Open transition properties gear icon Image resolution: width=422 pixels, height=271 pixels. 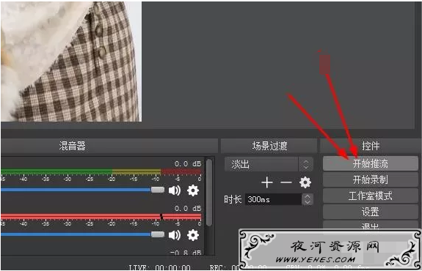pos(305,182)
